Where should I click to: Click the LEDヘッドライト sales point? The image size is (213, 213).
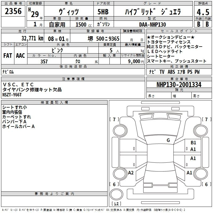(x=165, y=51)
